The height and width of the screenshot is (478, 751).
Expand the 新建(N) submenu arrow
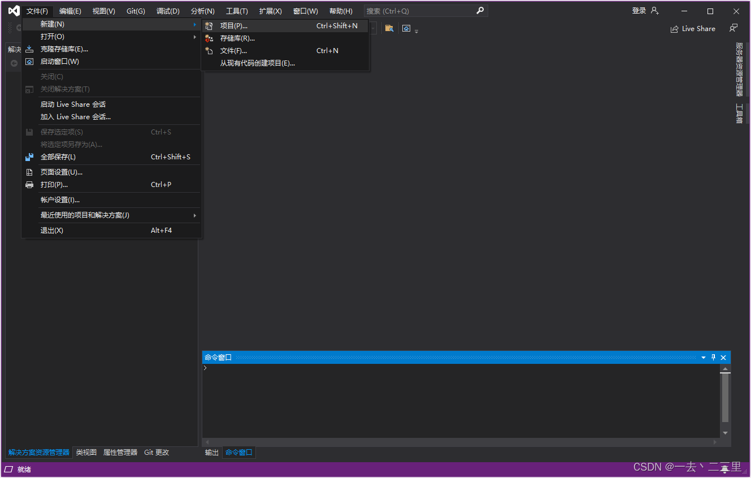click(195, 24)
